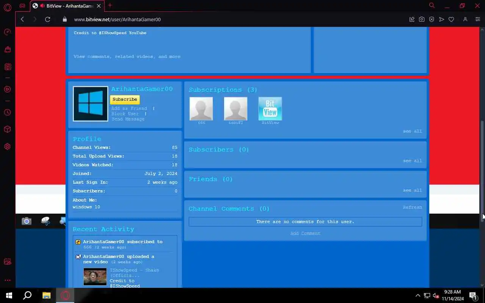Open the Player icon in sidebar
Viewport: 485px width, 303px height.
(x=7, y=89)
